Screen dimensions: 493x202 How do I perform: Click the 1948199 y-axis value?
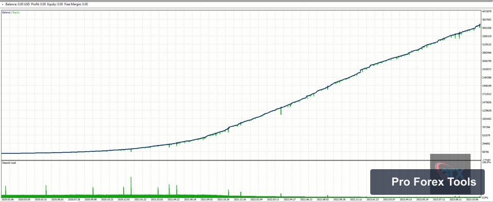click(x=486, y=86)
